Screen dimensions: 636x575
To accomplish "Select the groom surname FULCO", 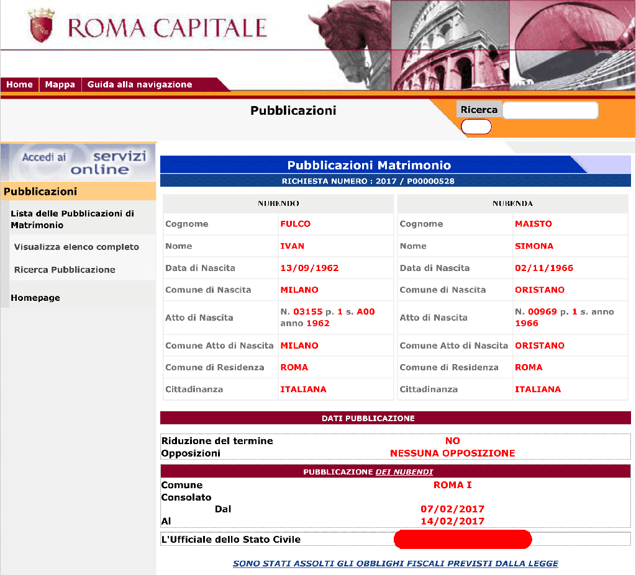I will tap(295, 224).
